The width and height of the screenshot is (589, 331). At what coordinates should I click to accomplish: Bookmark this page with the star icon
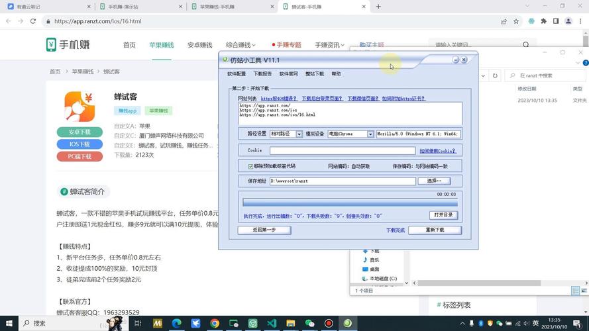pos(516,21)
